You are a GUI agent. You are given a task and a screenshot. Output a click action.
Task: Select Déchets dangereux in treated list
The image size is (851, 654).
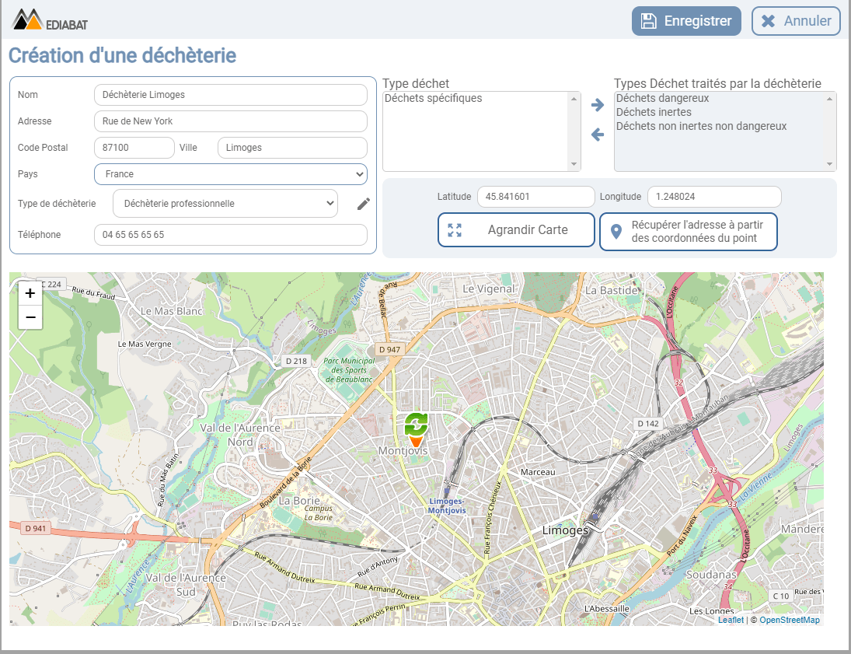pyautogui.click(x=662, y=99)
